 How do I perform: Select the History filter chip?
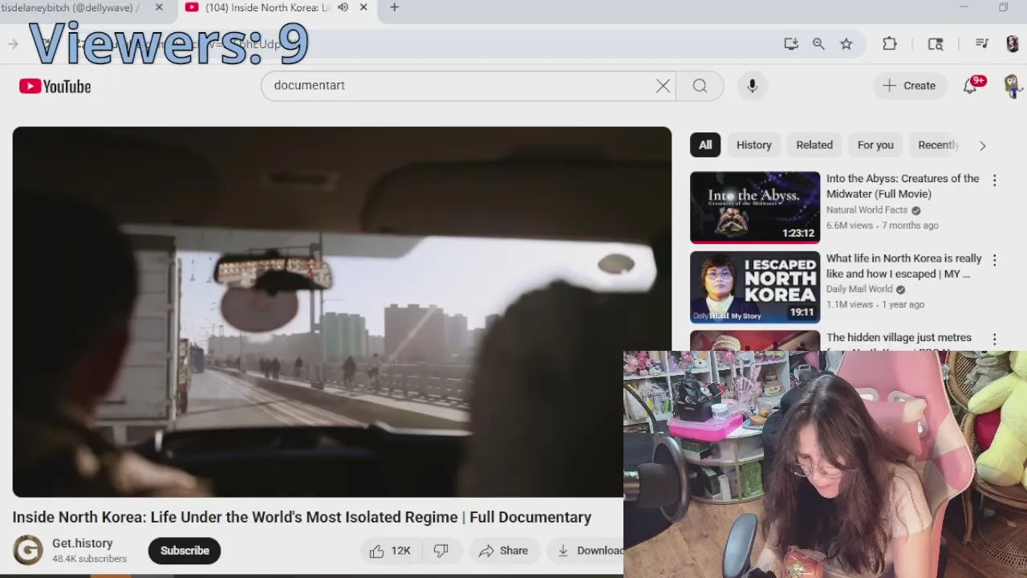[754, 145]
